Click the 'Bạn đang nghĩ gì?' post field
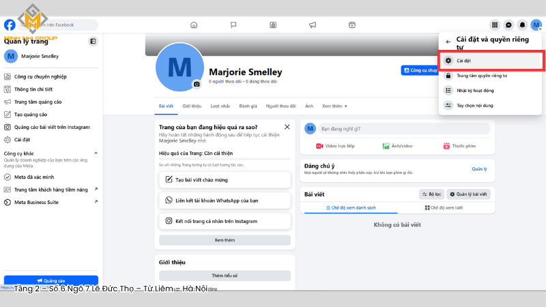This screenshot has width=546, height=307. click(403, 128)
